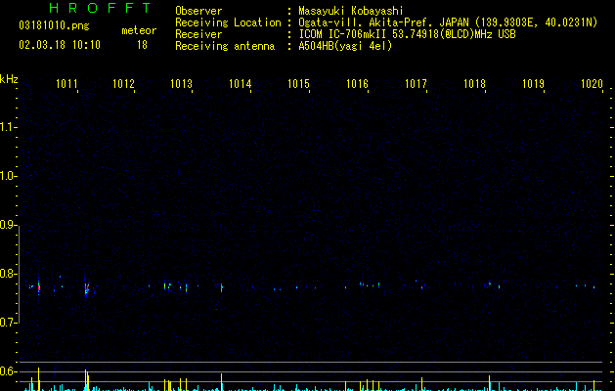The width and height of the screenshot is (615, 391).
Task: Click time marker 1017
Action: click(x=416, y=84)
